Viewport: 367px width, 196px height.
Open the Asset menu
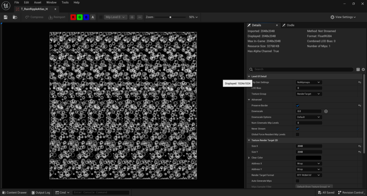coord(38,2)
